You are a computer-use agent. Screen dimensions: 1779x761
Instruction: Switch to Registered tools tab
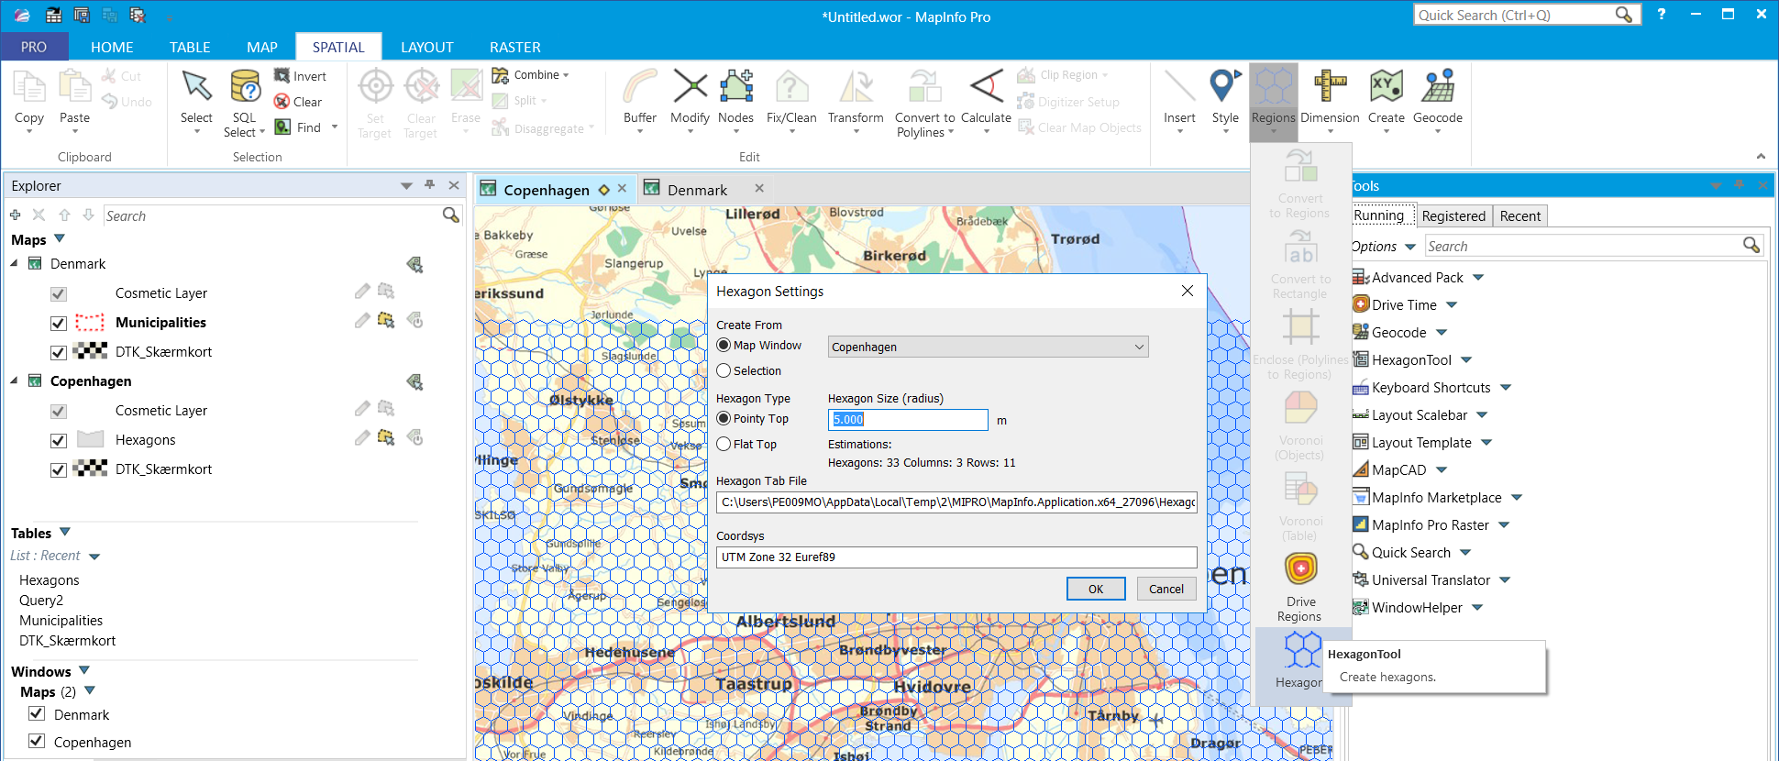pos(1453,215)
